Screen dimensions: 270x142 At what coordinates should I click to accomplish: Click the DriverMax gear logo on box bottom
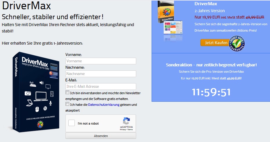(40, 125)
